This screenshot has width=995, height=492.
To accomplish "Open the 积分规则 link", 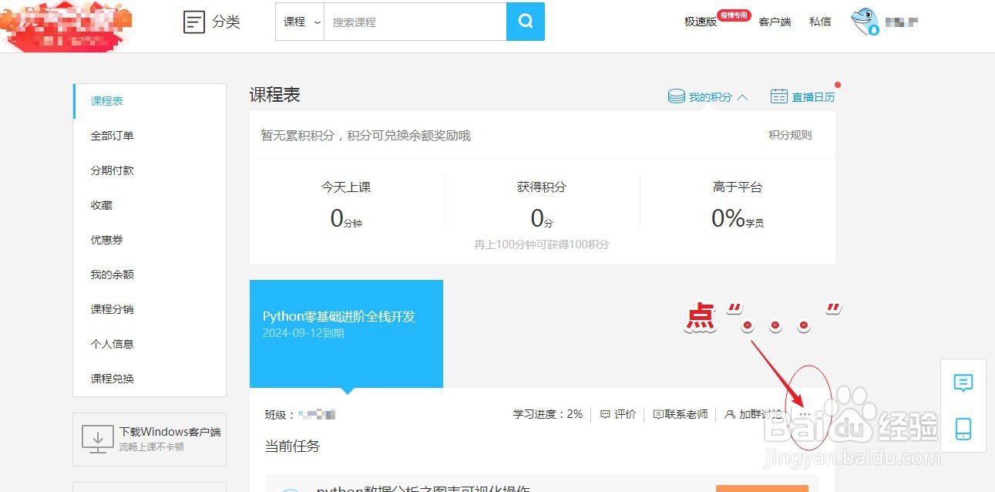I will click(790, 133).
